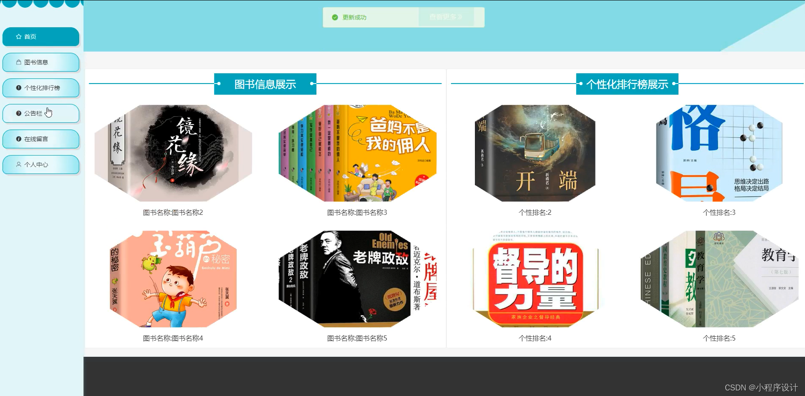Screen dimensions: 805x396
Task: Click the info icon beside 在线留言
Action: pyautogui.click(x=19, y=139)
